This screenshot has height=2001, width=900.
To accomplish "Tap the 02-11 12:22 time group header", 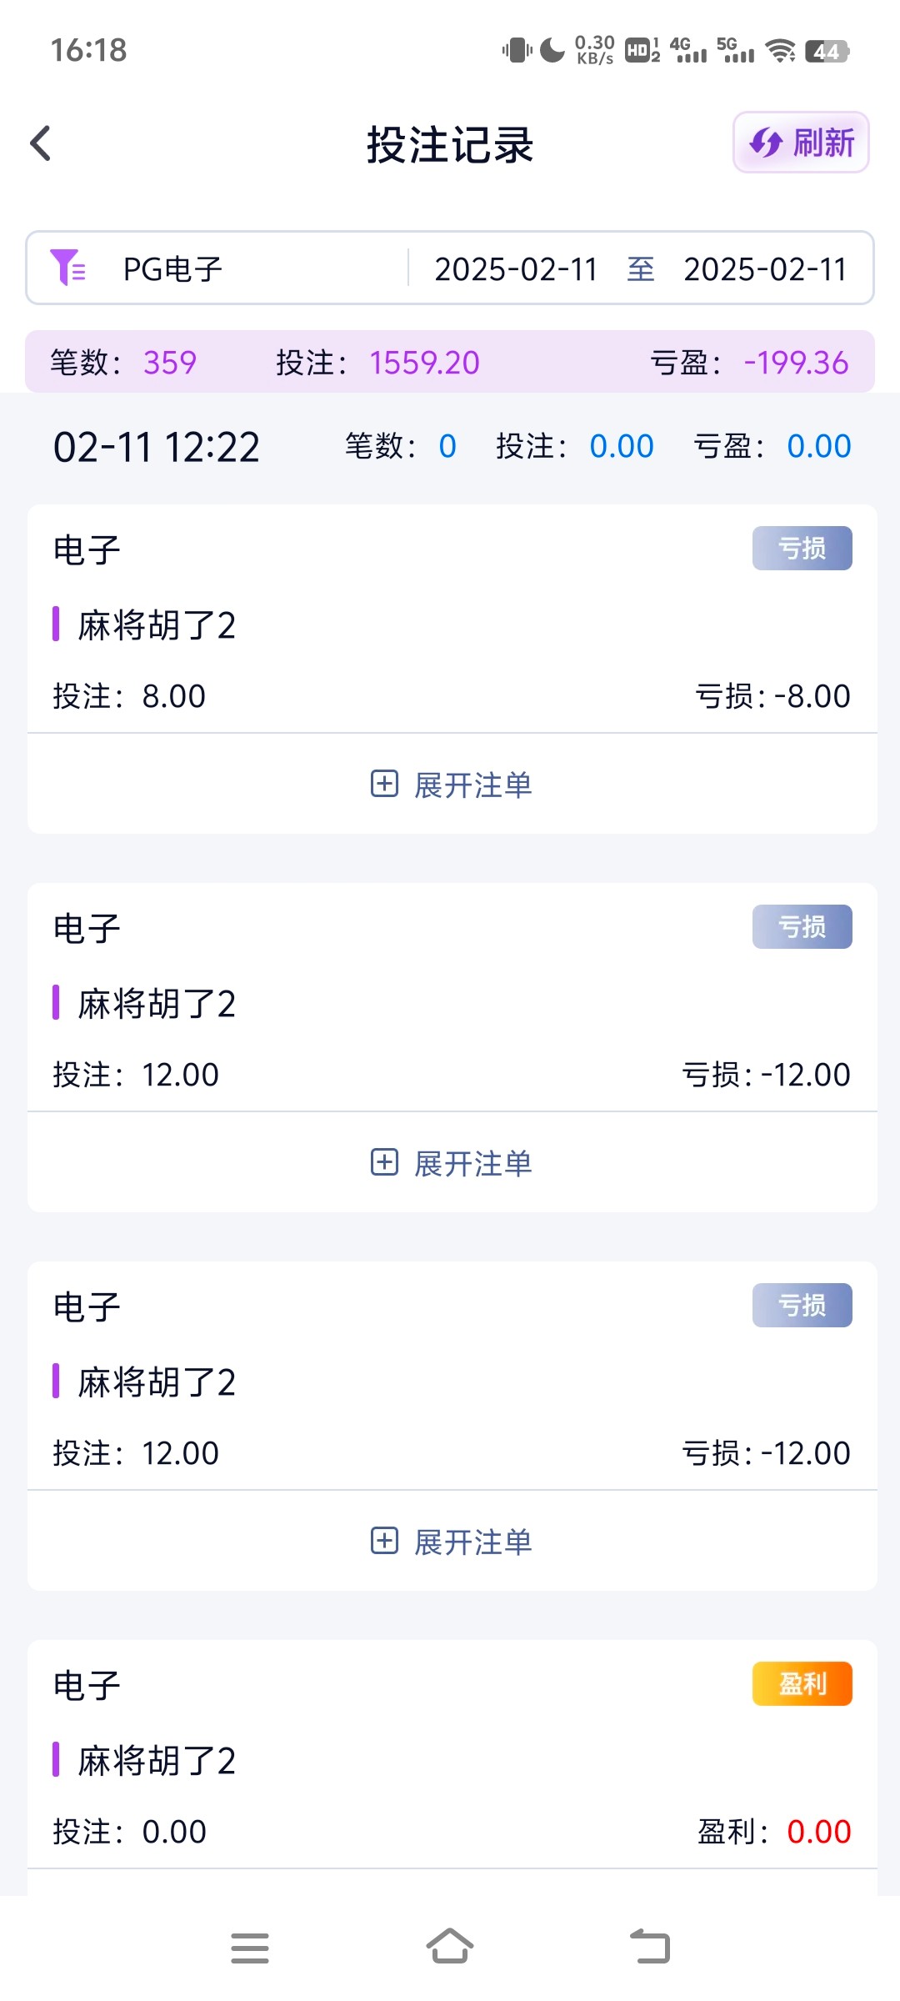I will [x=157, y=447].
